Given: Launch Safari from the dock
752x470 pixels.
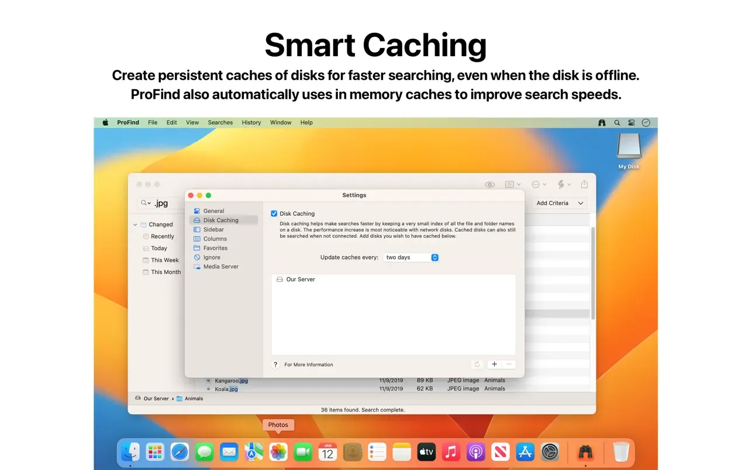Looking at the screenshot, I should point(180,452).
